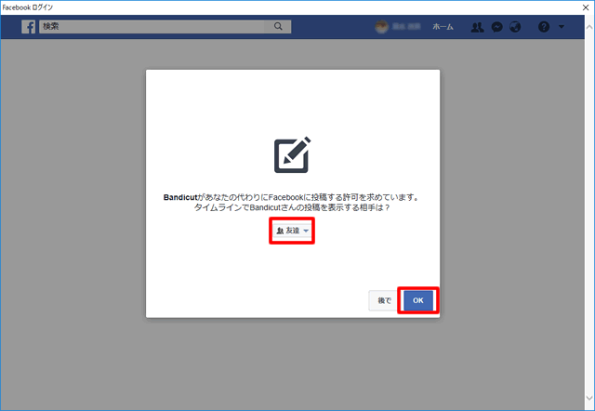Click the search magnifier icon
The height and width of the screenshot is (411, 595).
point(278,26)
